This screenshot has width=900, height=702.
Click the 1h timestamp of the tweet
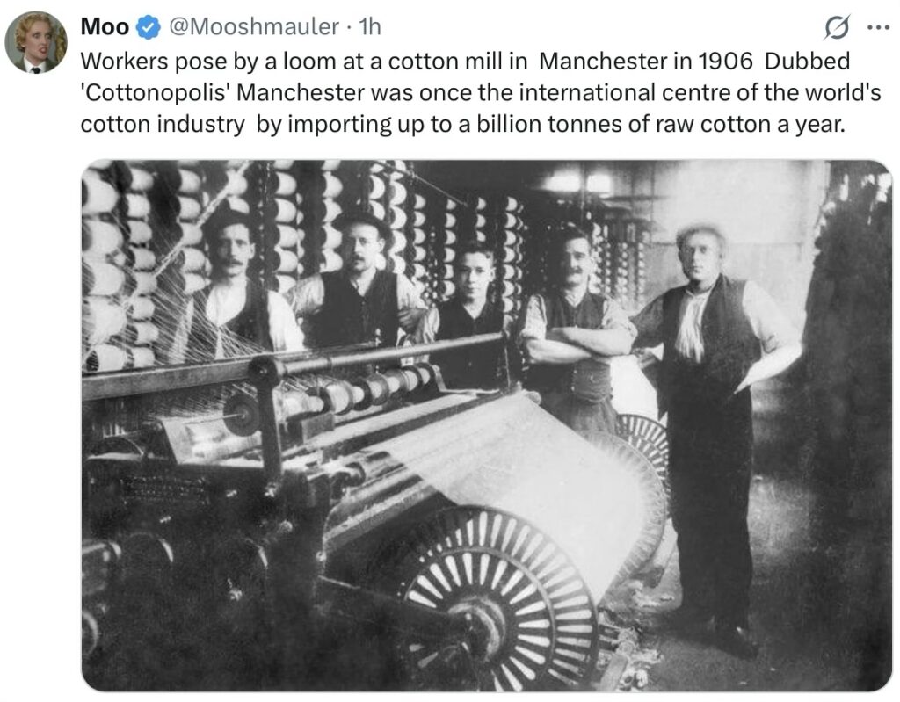point(370,26)
